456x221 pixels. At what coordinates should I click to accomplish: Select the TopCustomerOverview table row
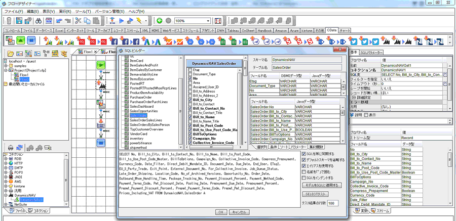click(147, 129)
